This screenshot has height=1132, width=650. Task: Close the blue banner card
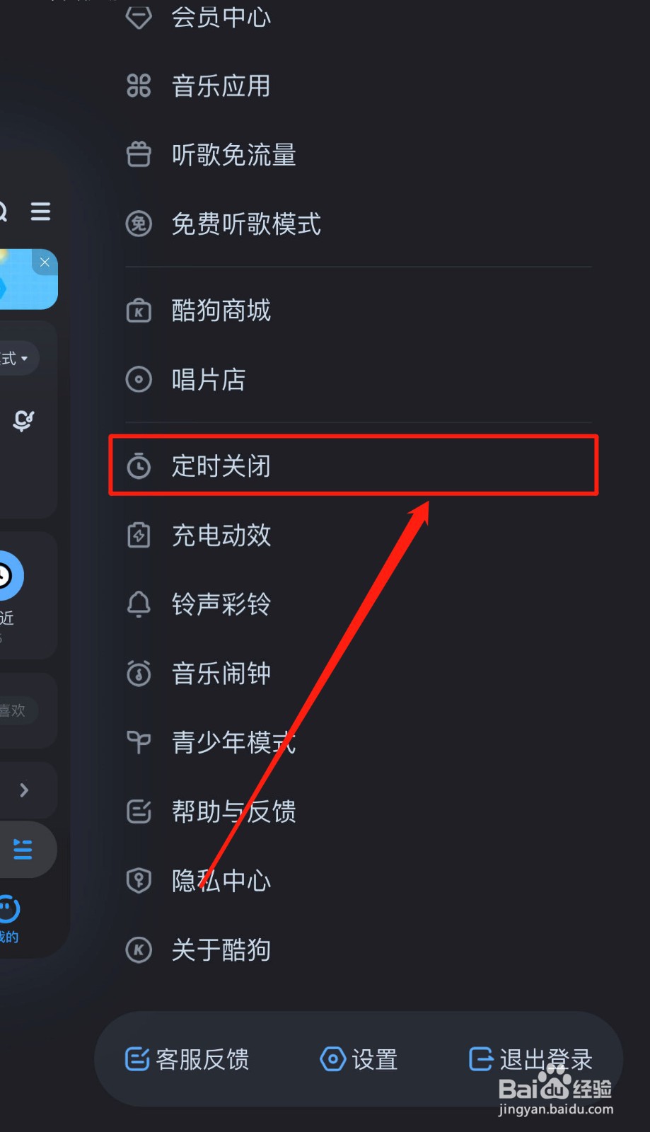(45, 262)
